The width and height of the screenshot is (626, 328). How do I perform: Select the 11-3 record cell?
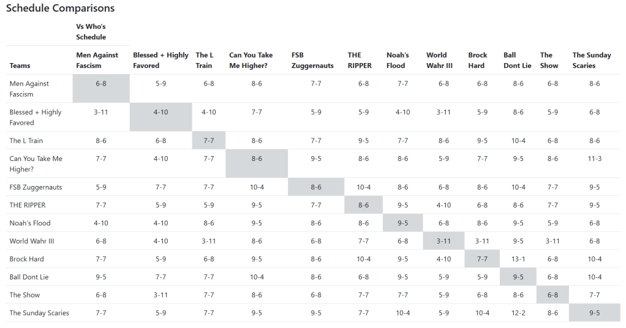pos(594,158)
